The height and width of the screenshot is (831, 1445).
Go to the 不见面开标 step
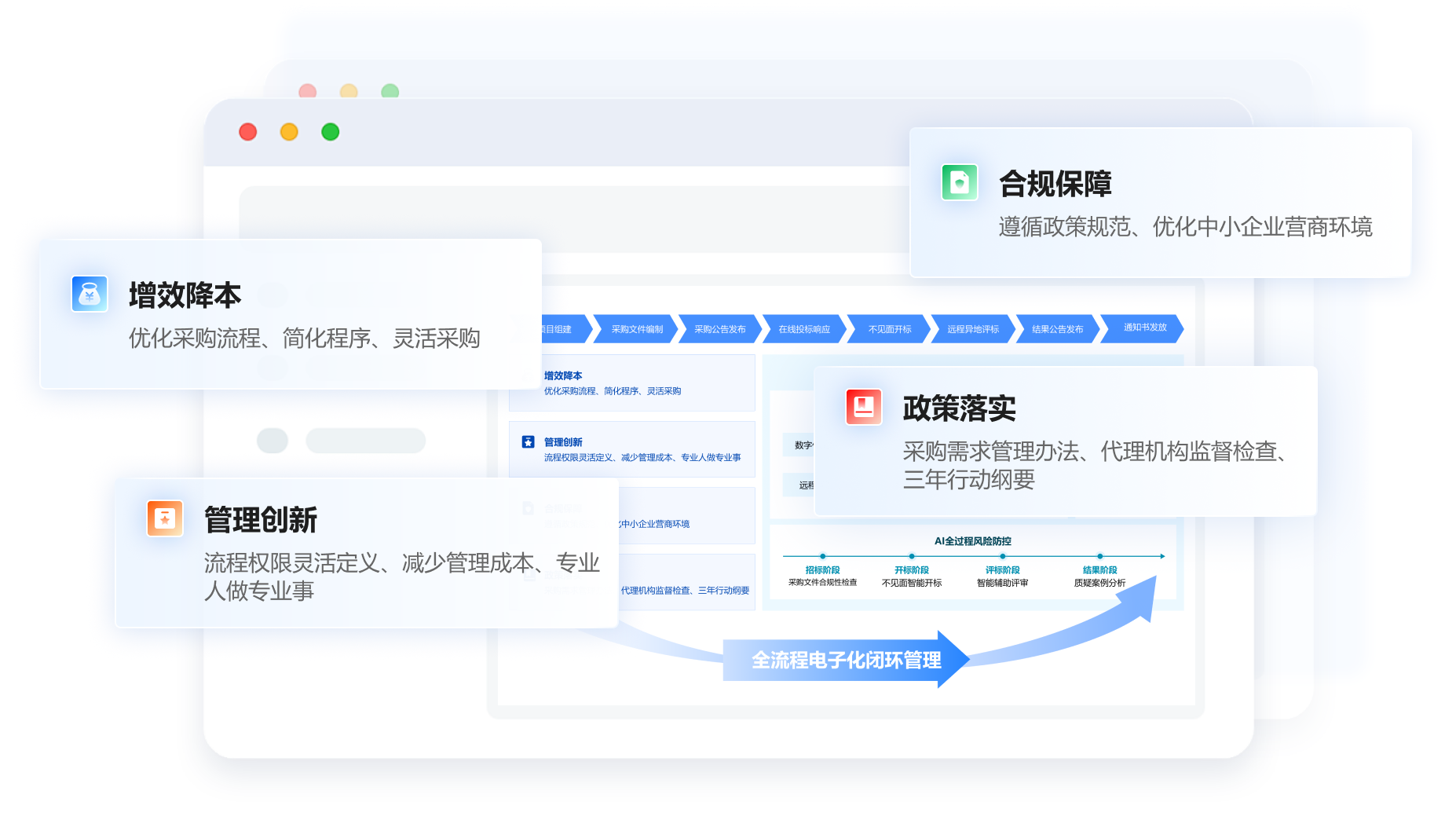pos(890,329)
